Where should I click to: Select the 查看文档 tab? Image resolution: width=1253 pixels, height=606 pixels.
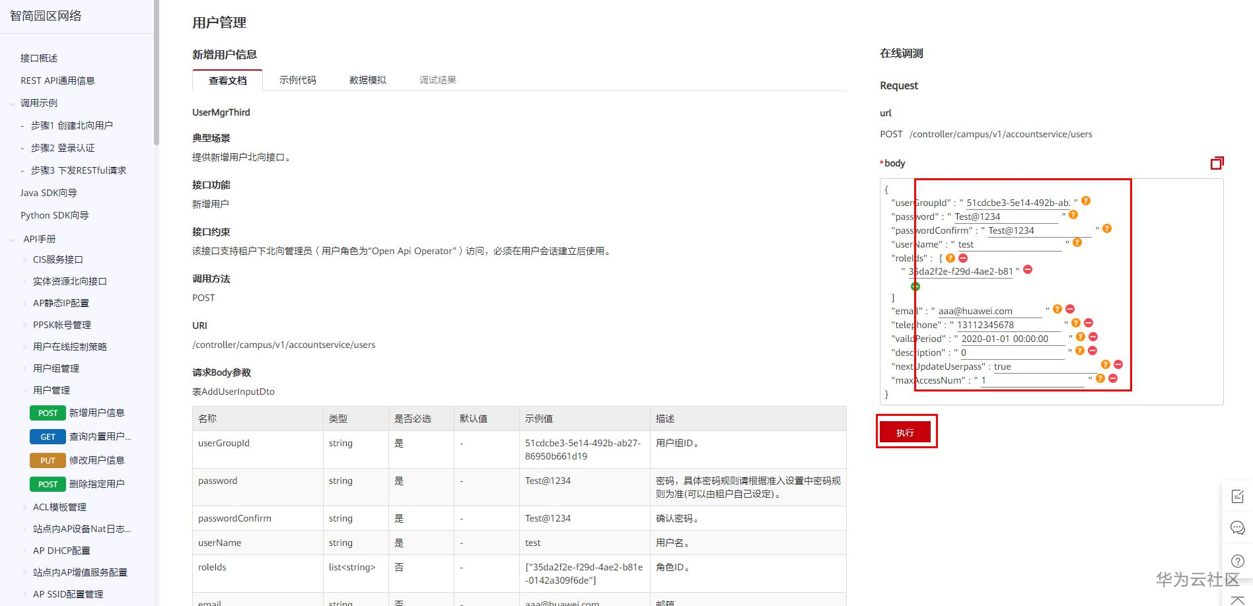click(x=228, y=80)
